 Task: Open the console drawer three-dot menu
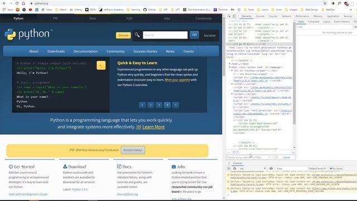pos(229,163)
